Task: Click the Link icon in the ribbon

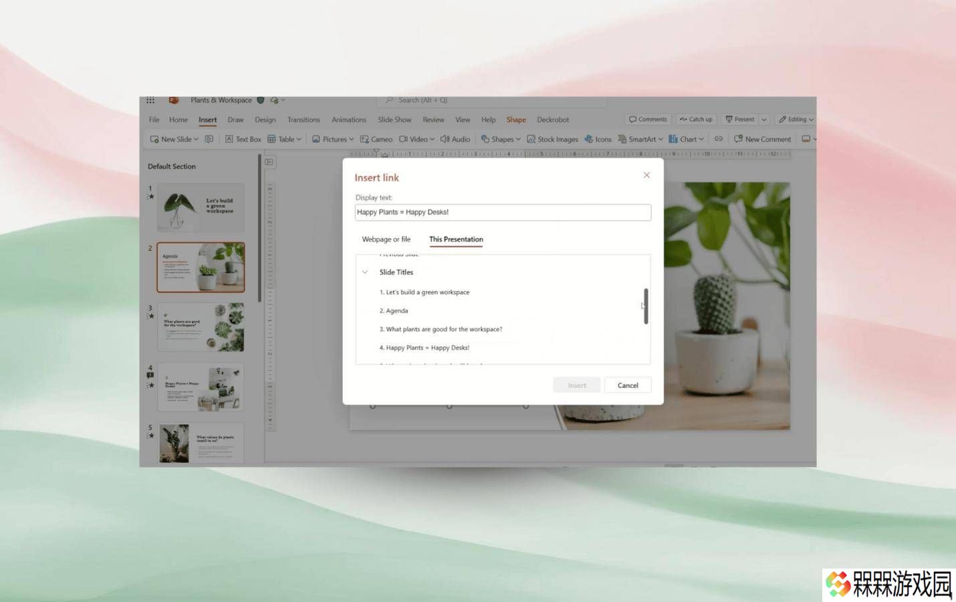Action: pos(719,139)
